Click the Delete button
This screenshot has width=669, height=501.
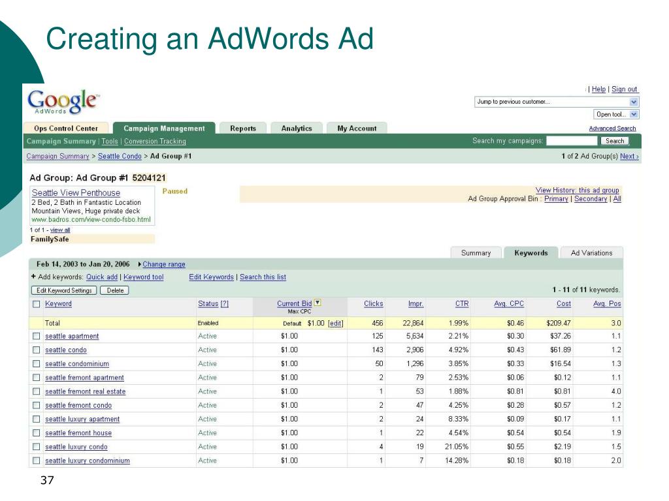pos(115,290)
